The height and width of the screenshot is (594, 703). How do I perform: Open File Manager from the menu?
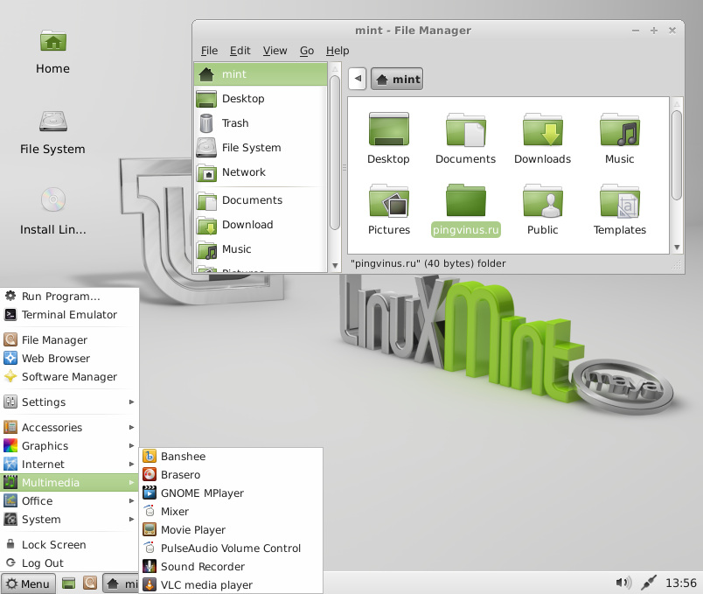(69, 340)
